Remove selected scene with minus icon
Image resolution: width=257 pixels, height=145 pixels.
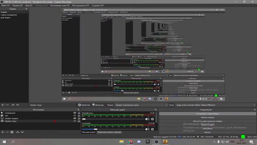click(7, 105)
